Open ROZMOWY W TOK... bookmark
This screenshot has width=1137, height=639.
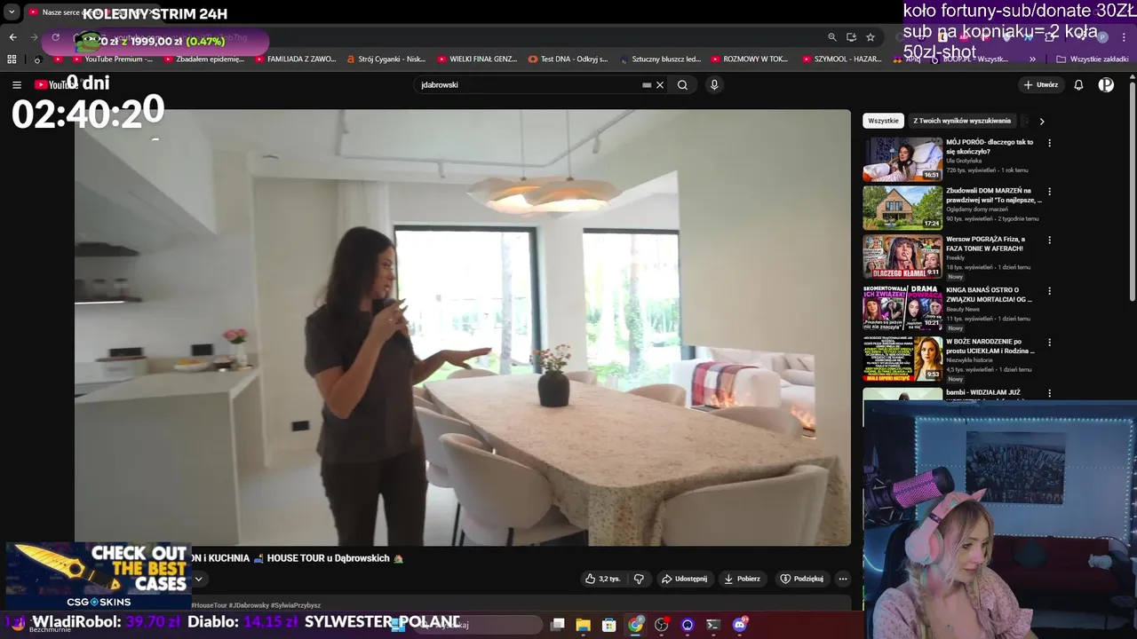(x=750, y=59)
